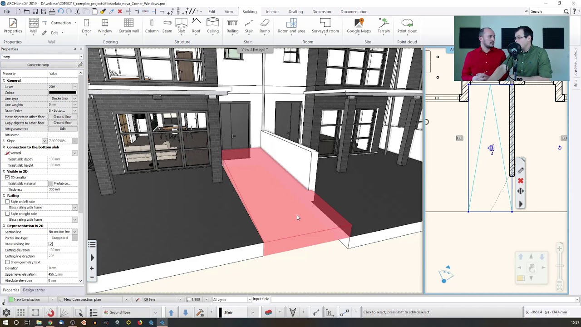Open the Drafting ribbon tab

(x=295, y=11)
